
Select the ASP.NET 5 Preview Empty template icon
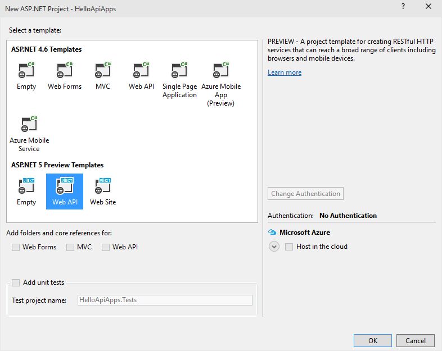tap(26, 186)
